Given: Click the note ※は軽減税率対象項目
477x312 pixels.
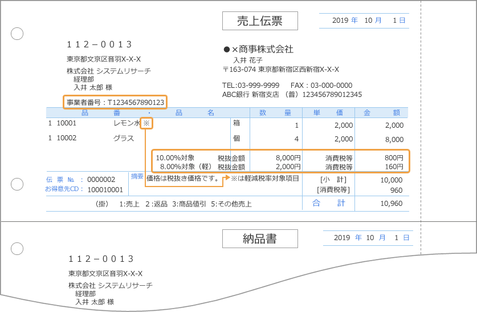Looking at the screenshot, I should pyautogui.click(x=265, y=179).
